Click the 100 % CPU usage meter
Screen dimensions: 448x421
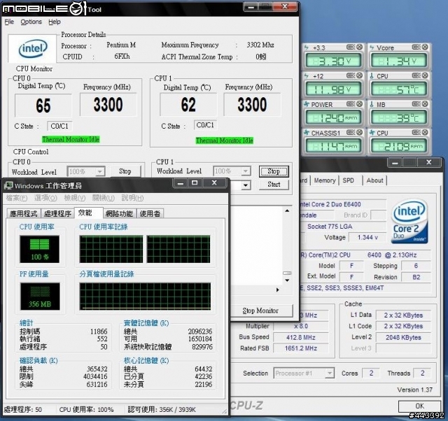(x=40, y=249)
